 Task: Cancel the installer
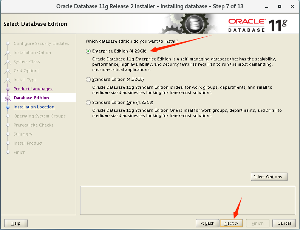(x=284, y=223)
